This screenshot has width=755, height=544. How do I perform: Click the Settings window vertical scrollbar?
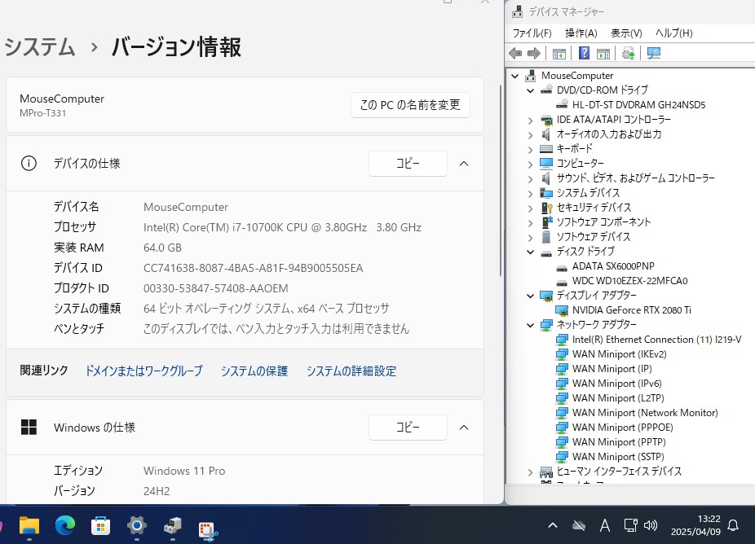pos(501,180)
